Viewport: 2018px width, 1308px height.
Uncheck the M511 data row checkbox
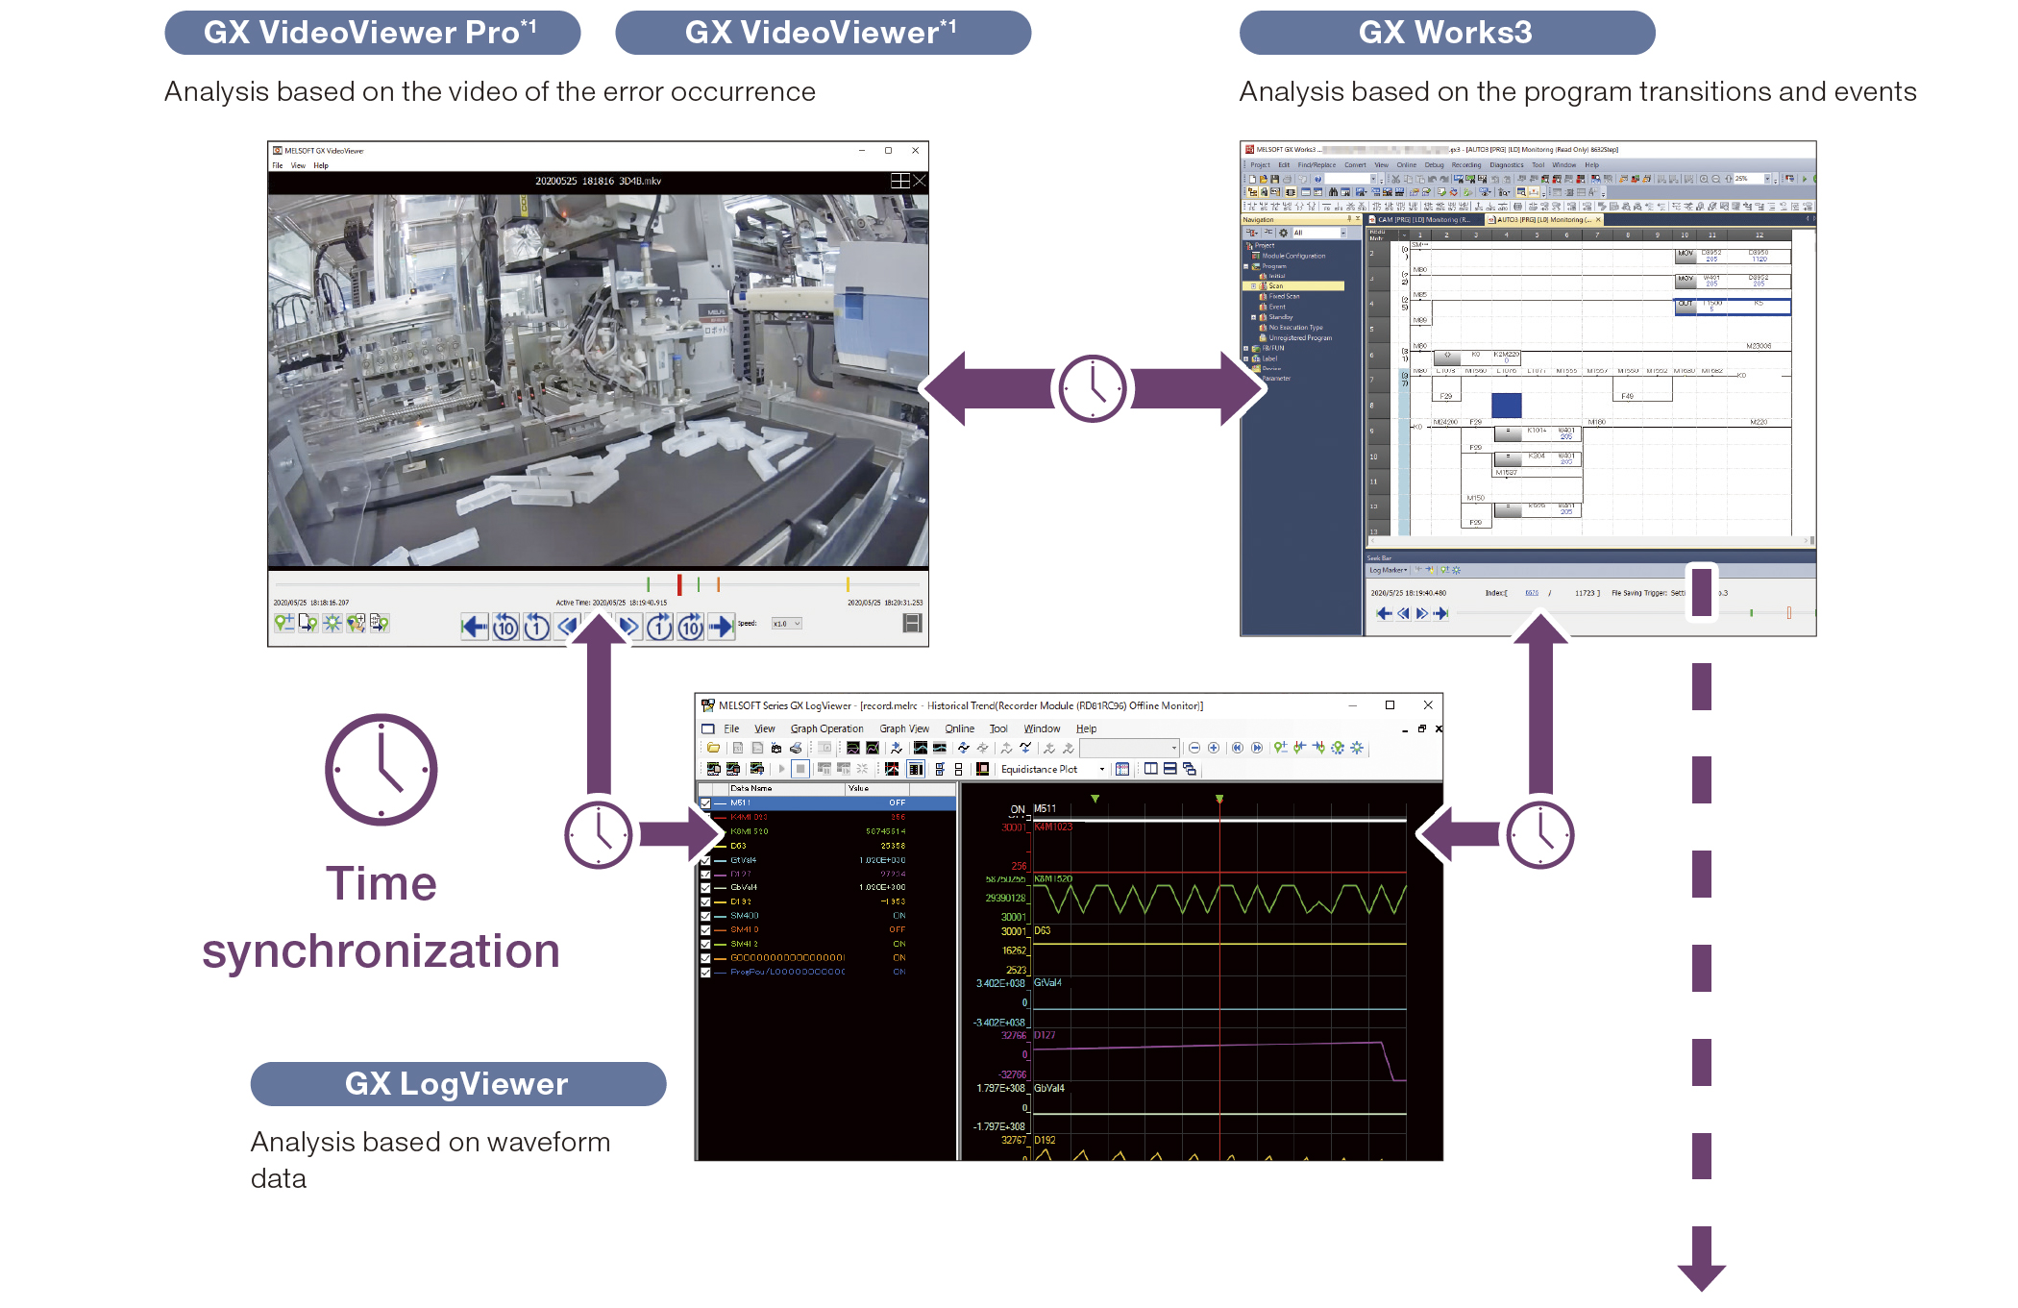[706, 803]
